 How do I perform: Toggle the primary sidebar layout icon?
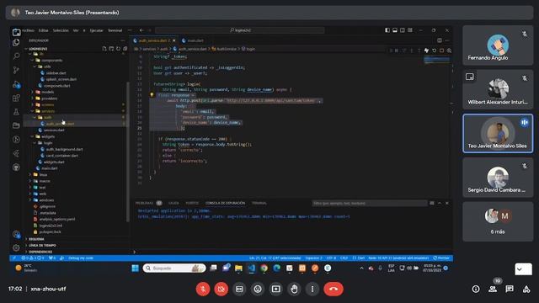point(387,30)
